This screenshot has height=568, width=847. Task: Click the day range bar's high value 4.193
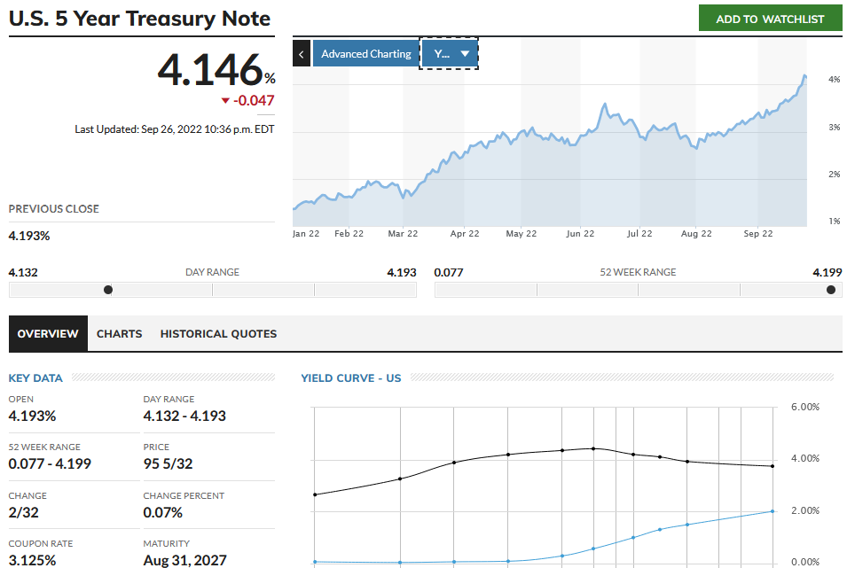tap(402, 273)
